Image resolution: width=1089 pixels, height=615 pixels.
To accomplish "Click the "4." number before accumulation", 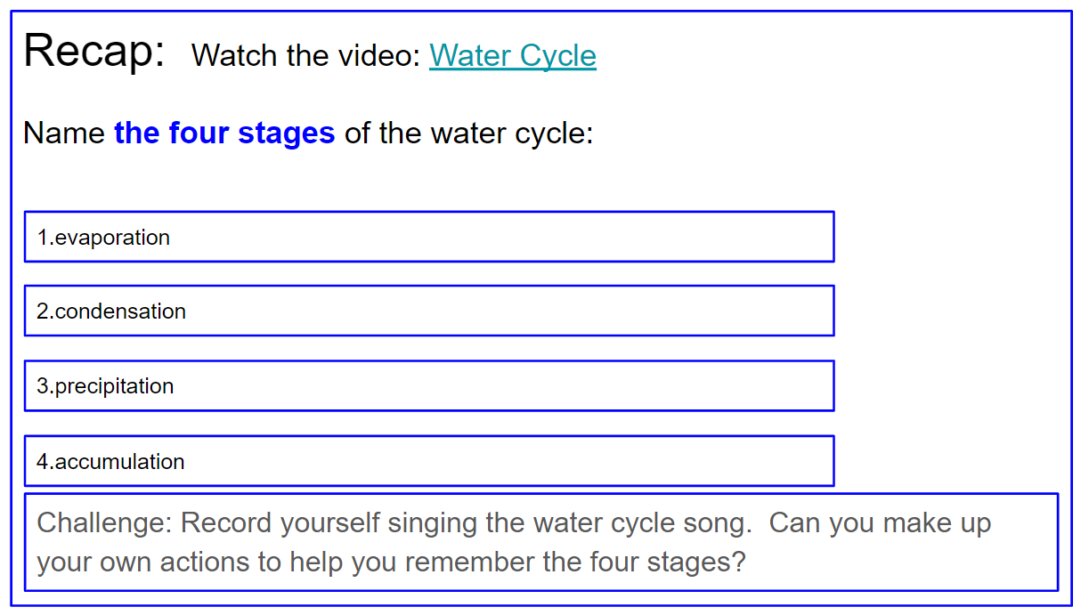I will tap(45, 461).
